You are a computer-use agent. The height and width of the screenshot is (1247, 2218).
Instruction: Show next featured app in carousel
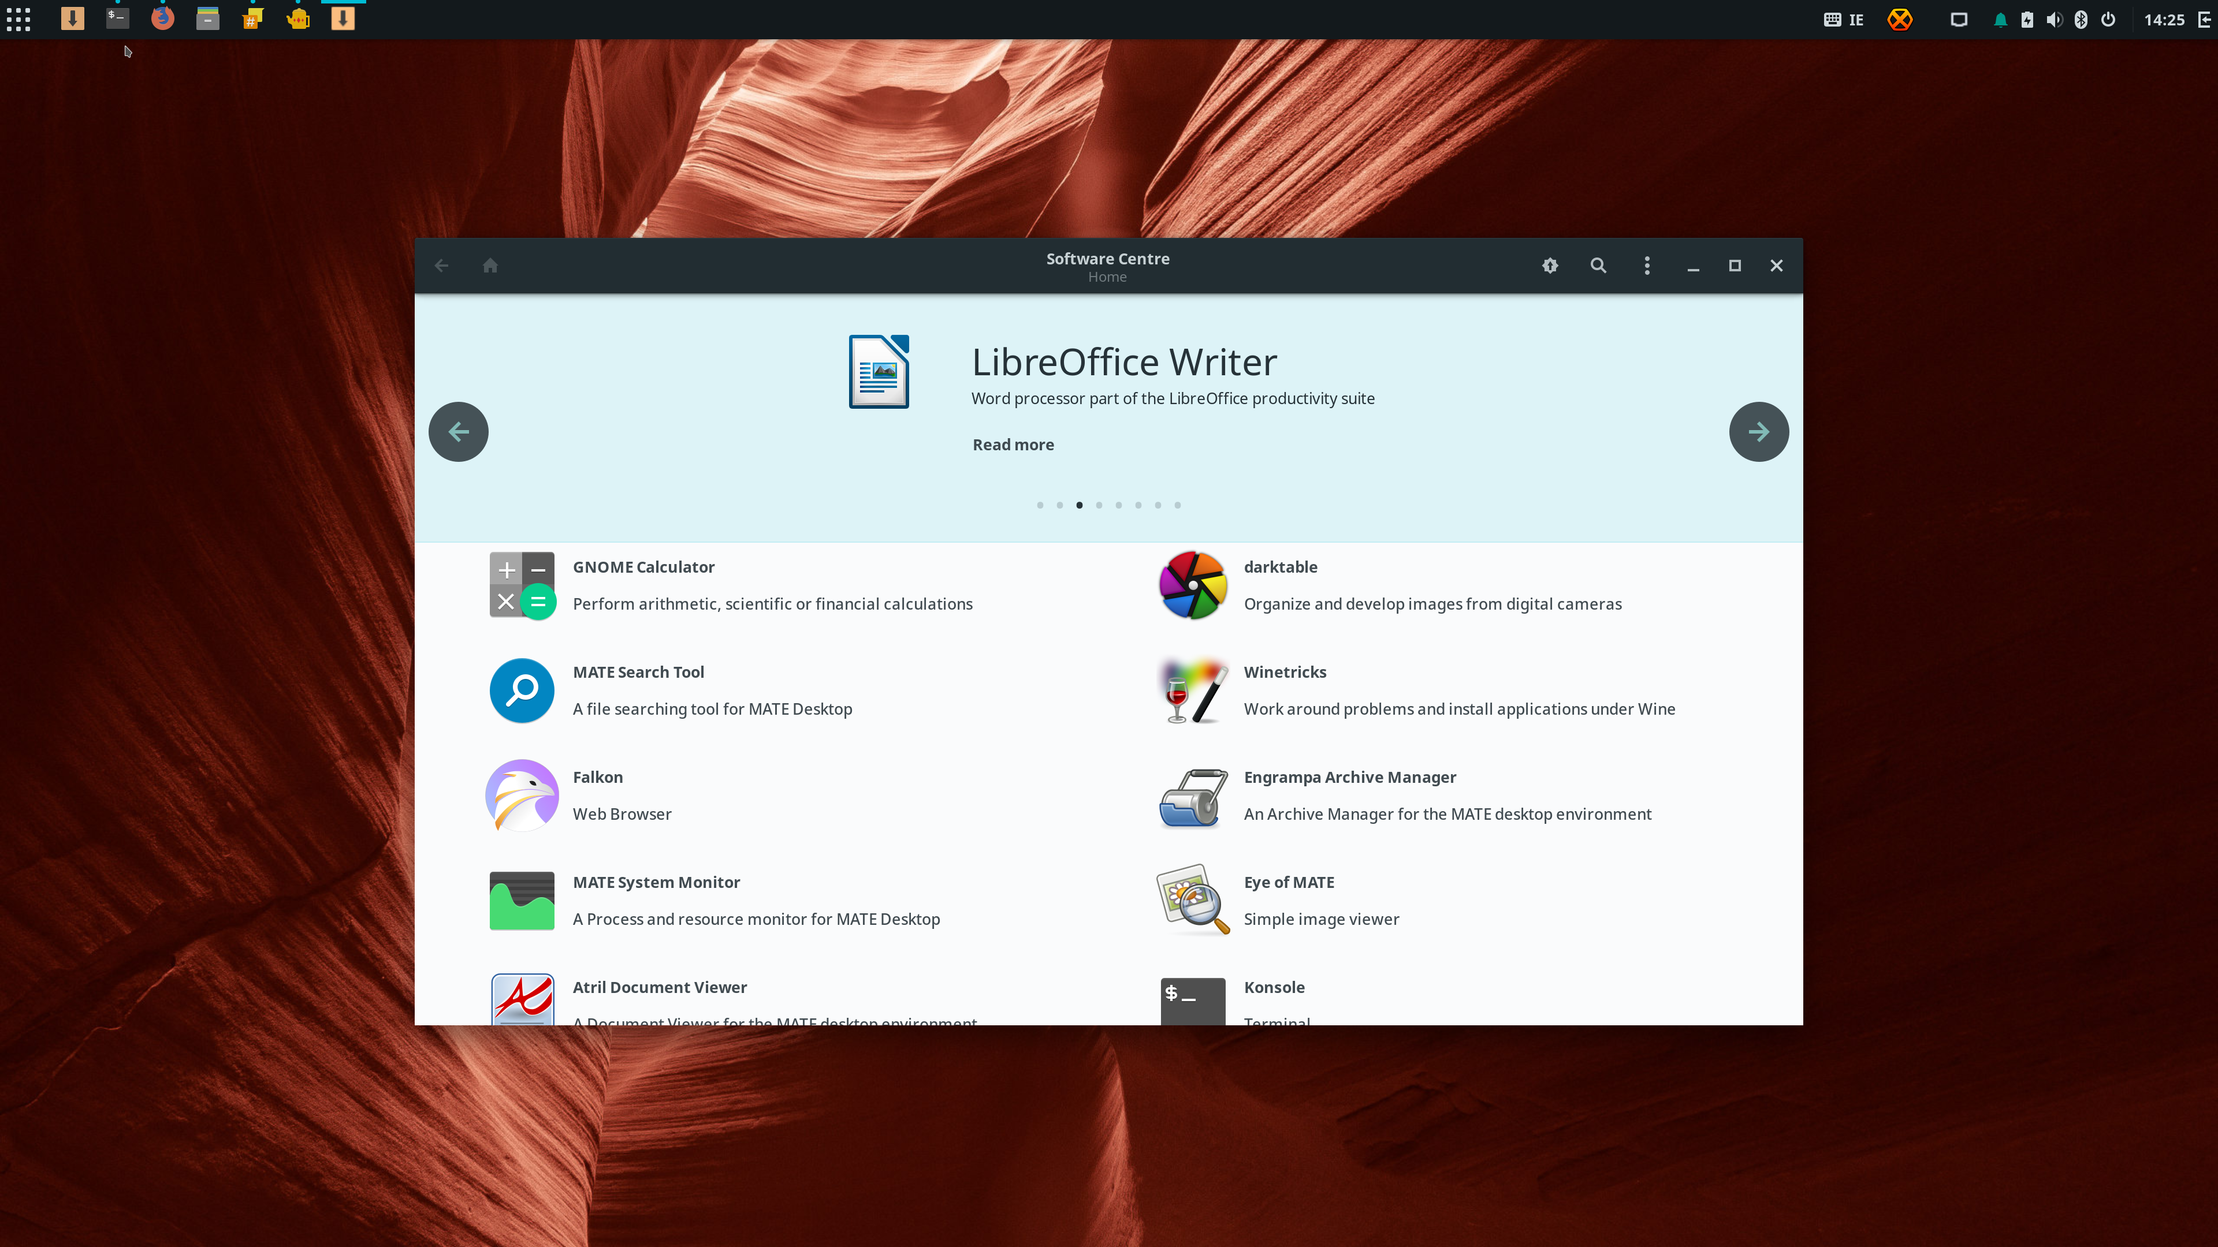coord(1759,431)
